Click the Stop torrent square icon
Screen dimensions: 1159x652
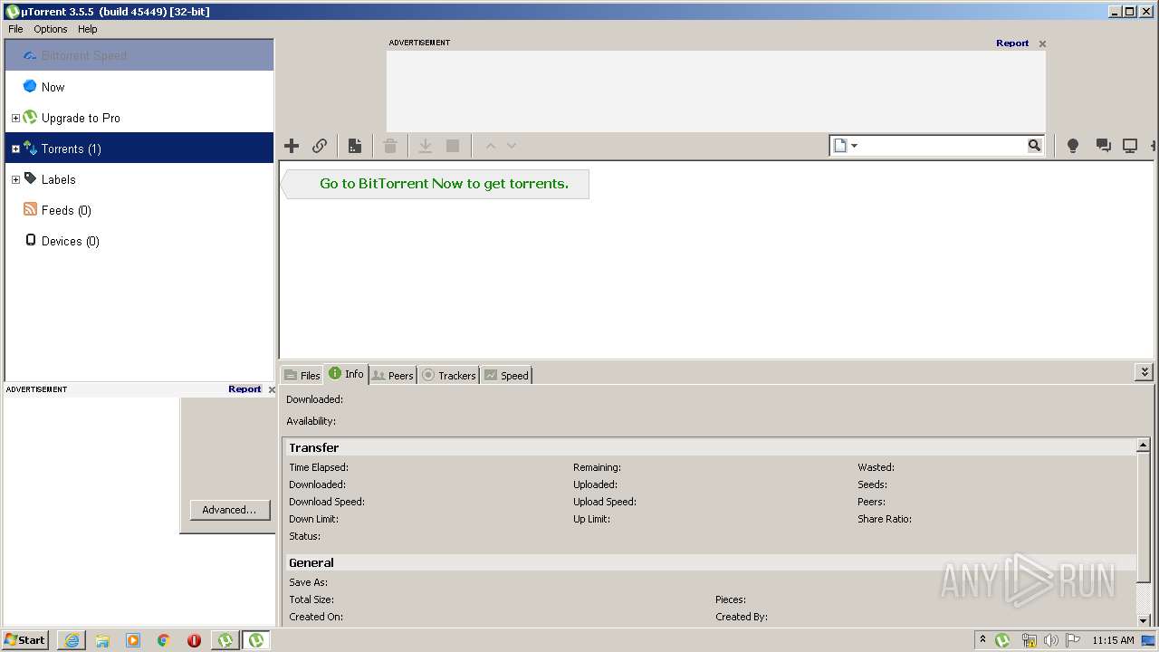click(453, 146)
